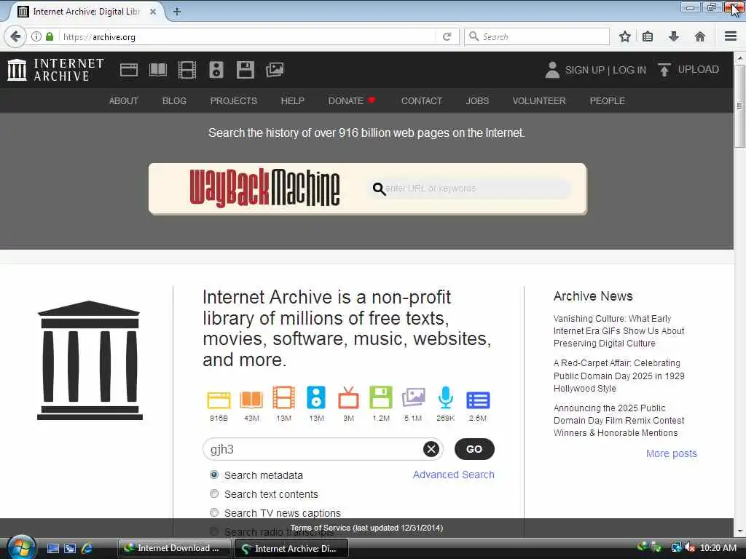Screen dimensions: 746x559
Task: Open the Terms of Service notice
Action: tap(366, 528)
